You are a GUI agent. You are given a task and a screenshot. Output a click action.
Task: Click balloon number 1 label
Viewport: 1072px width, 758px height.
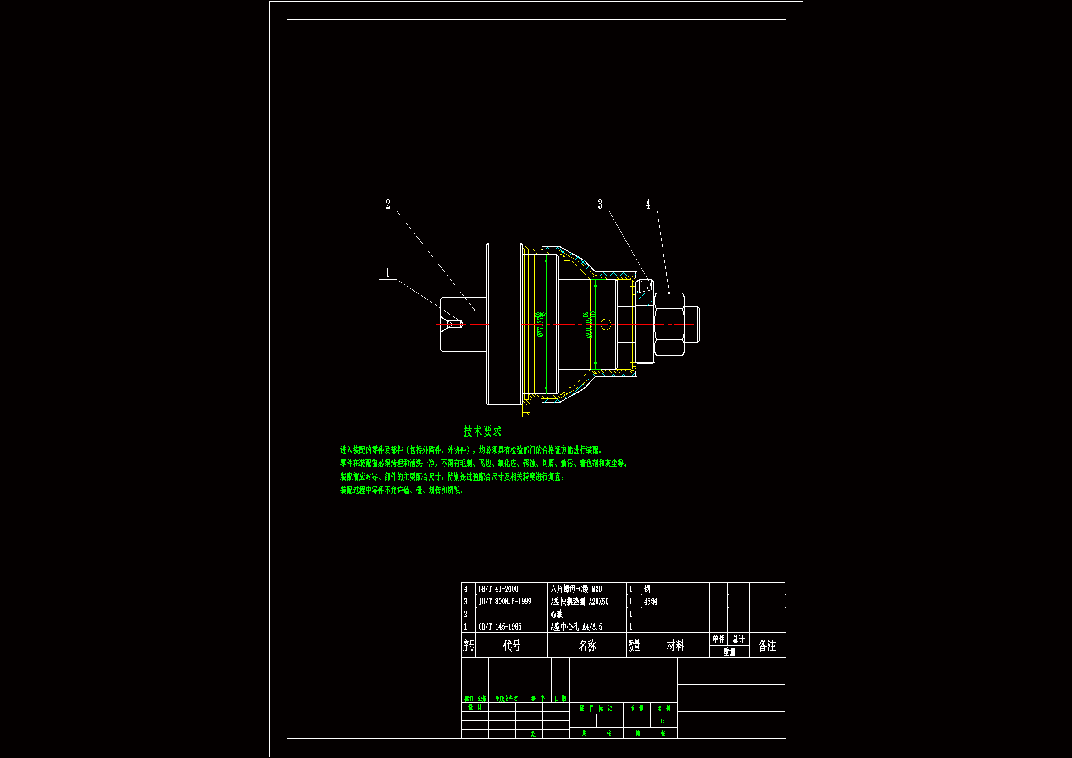(387, 272)
